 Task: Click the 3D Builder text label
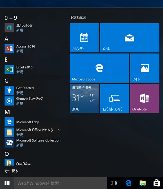coord(24,25)
